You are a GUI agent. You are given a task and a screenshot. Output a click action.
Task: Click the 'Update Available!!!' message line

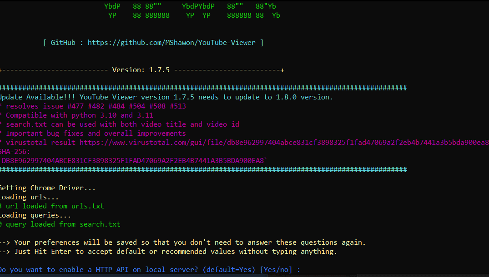coord(166,97)
